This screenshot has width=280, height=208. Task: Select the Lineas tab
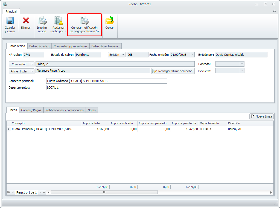tap(13, 110)
